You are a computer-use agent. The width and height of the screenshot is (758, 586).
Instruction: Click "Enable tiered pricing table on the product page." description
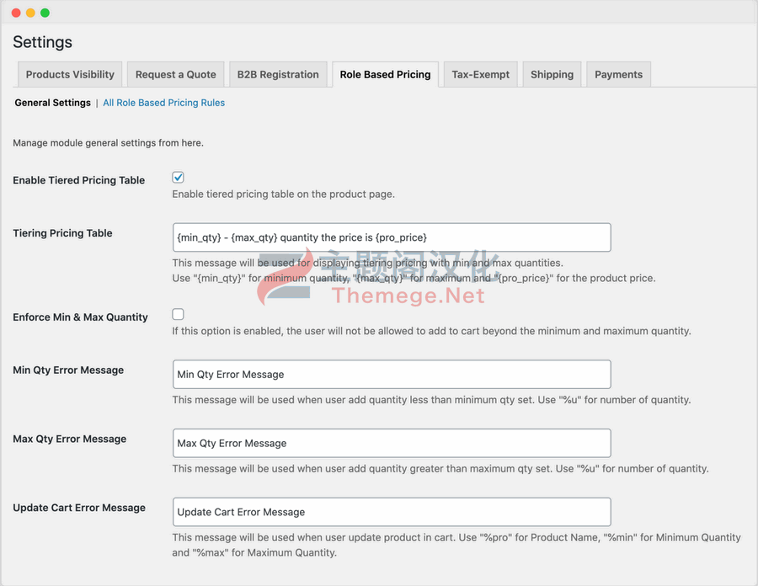[x=283, y=194]
